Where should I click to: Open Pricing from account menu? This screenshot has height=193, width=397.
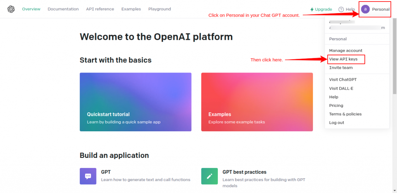336,105
